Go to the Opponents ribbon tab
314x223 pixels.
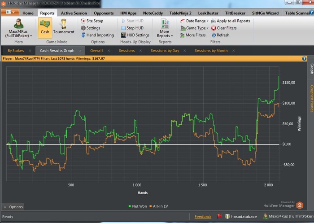104,13
